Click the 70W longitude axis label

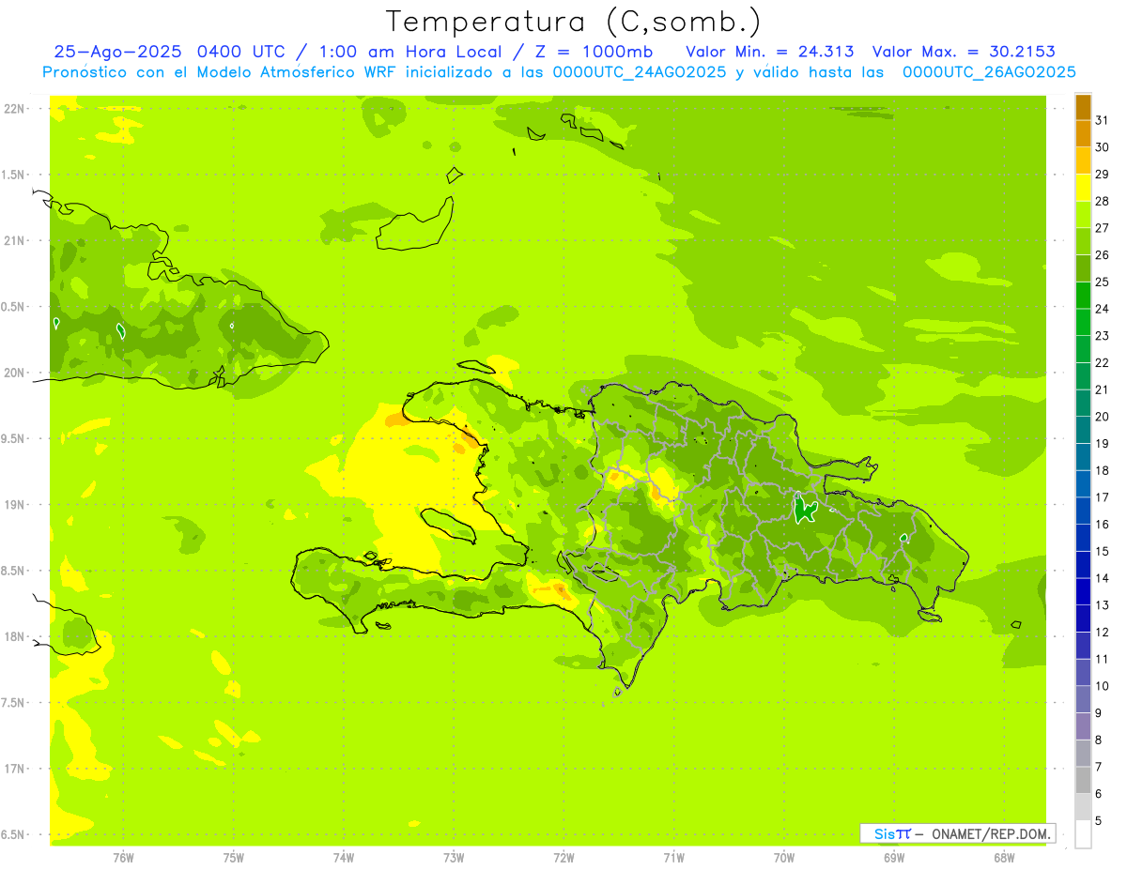(784, 858)
